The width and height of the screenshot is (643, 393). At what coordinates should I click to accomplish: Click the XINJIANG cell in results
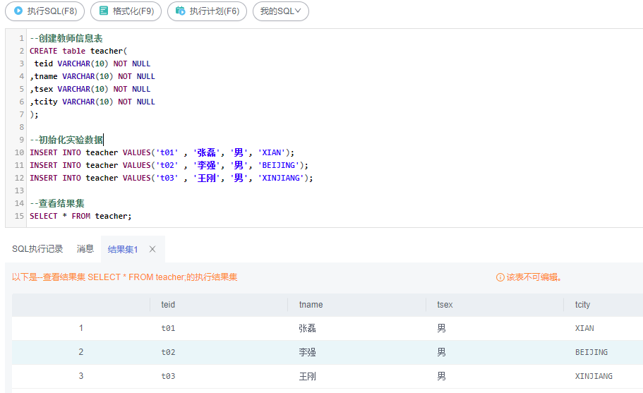[594, 376]
